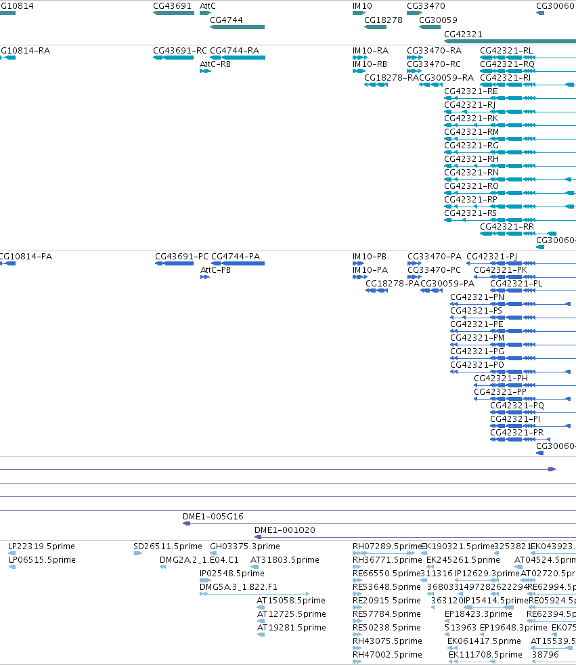Click protein label CG42321-PP
This screenshot has height=665, width=576.
[x=500, y=392]
